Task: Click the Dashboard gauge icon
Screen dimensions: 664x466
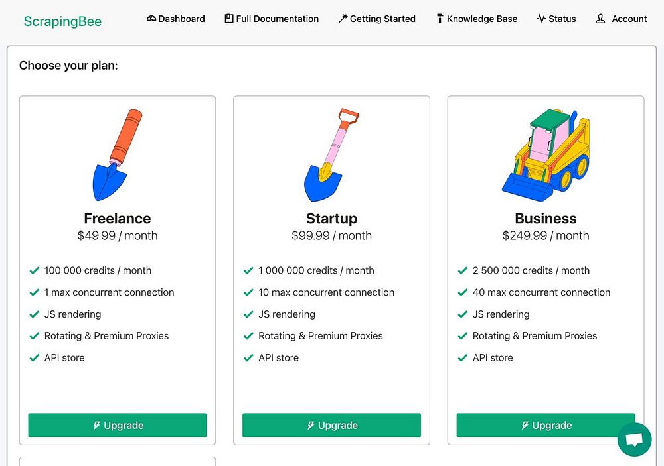Action: pos(151,19)
